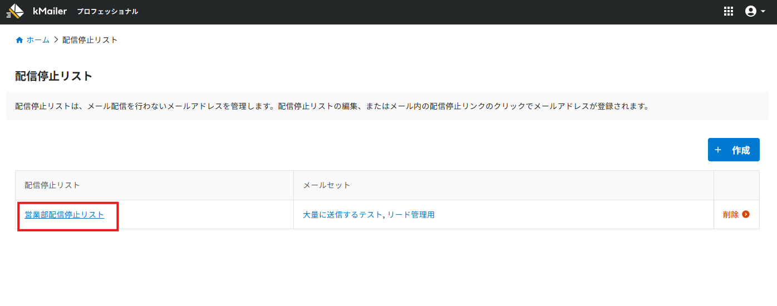The height and width of the screenshot is (306, 777).
Task: Click the kMailer product name text
Action: click(50, 11)
